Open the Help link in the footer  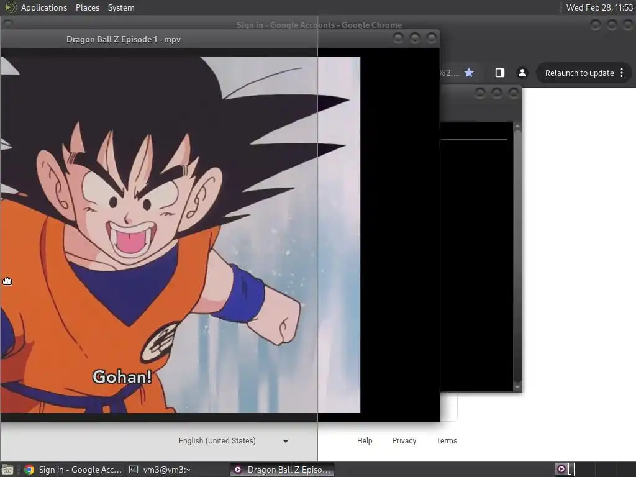(x=364, y=441)
